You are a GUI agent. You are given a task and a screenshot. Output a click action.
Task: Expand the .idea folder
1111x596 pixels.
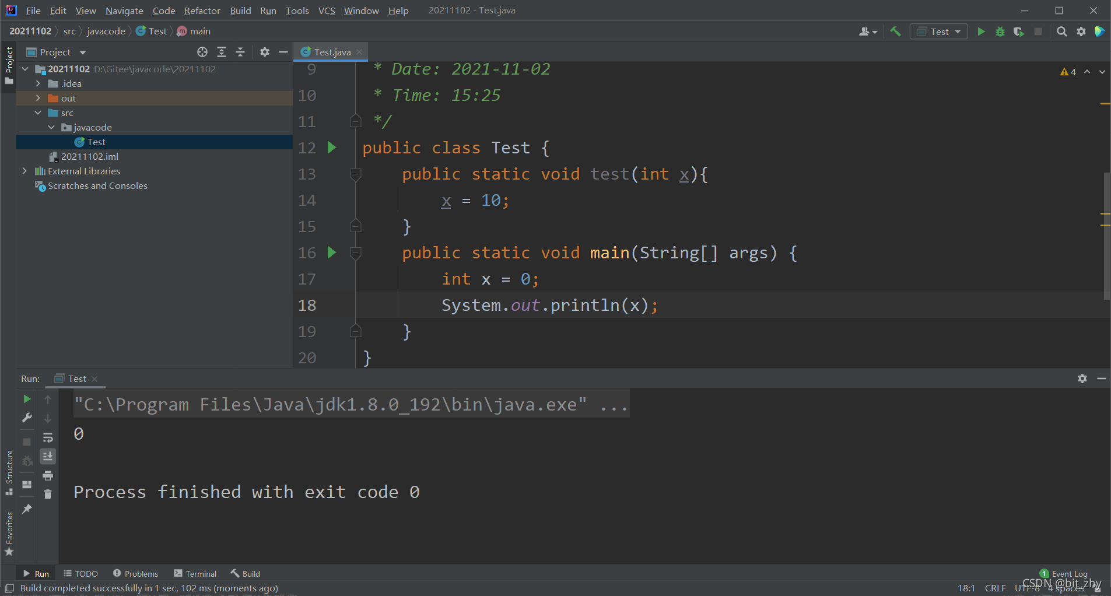(38, 83)
